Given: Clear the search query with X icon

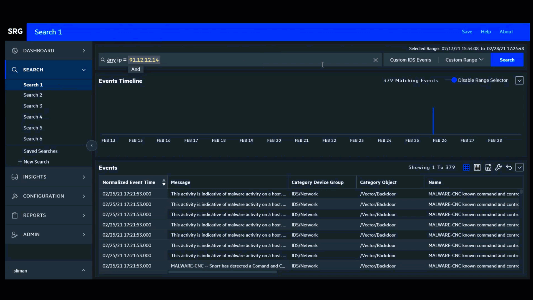Looking at the screenshot, I should pos(375,60).
